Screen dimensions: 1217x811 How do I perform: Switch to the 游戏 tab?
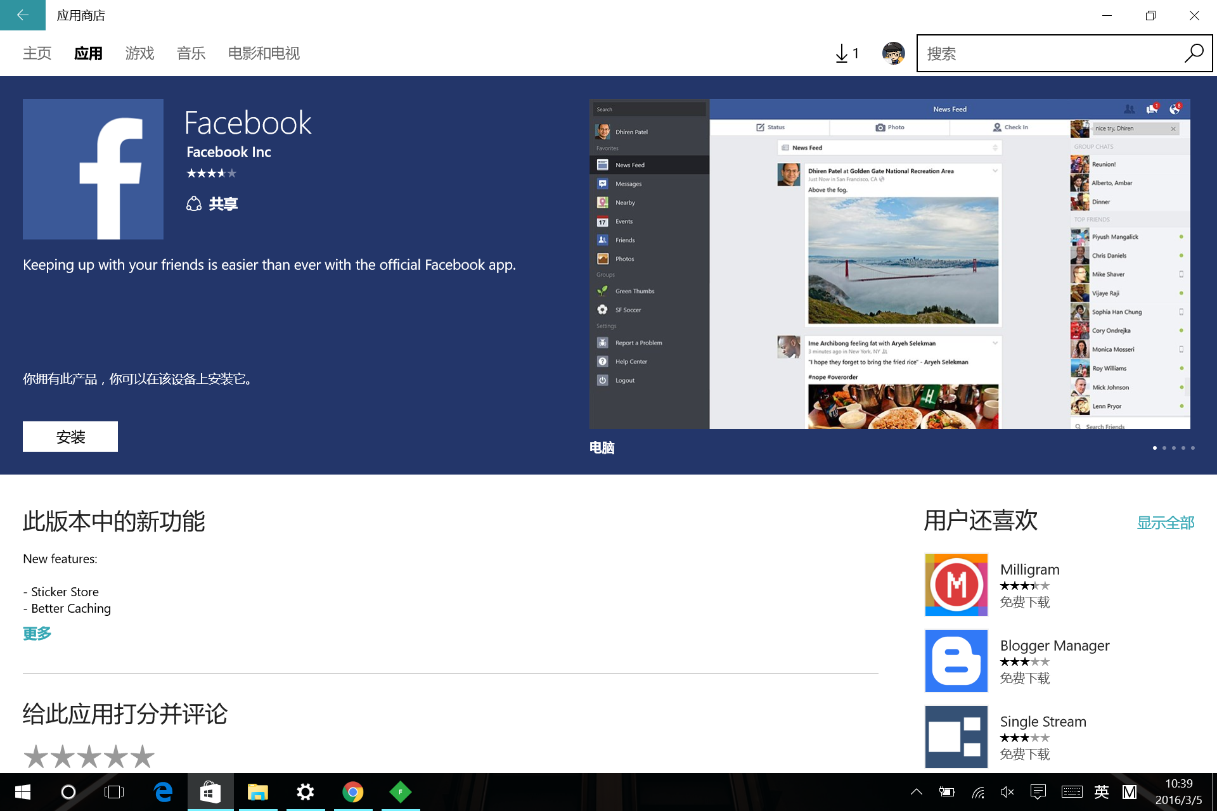pyautogui.click(x=139, y=54)
